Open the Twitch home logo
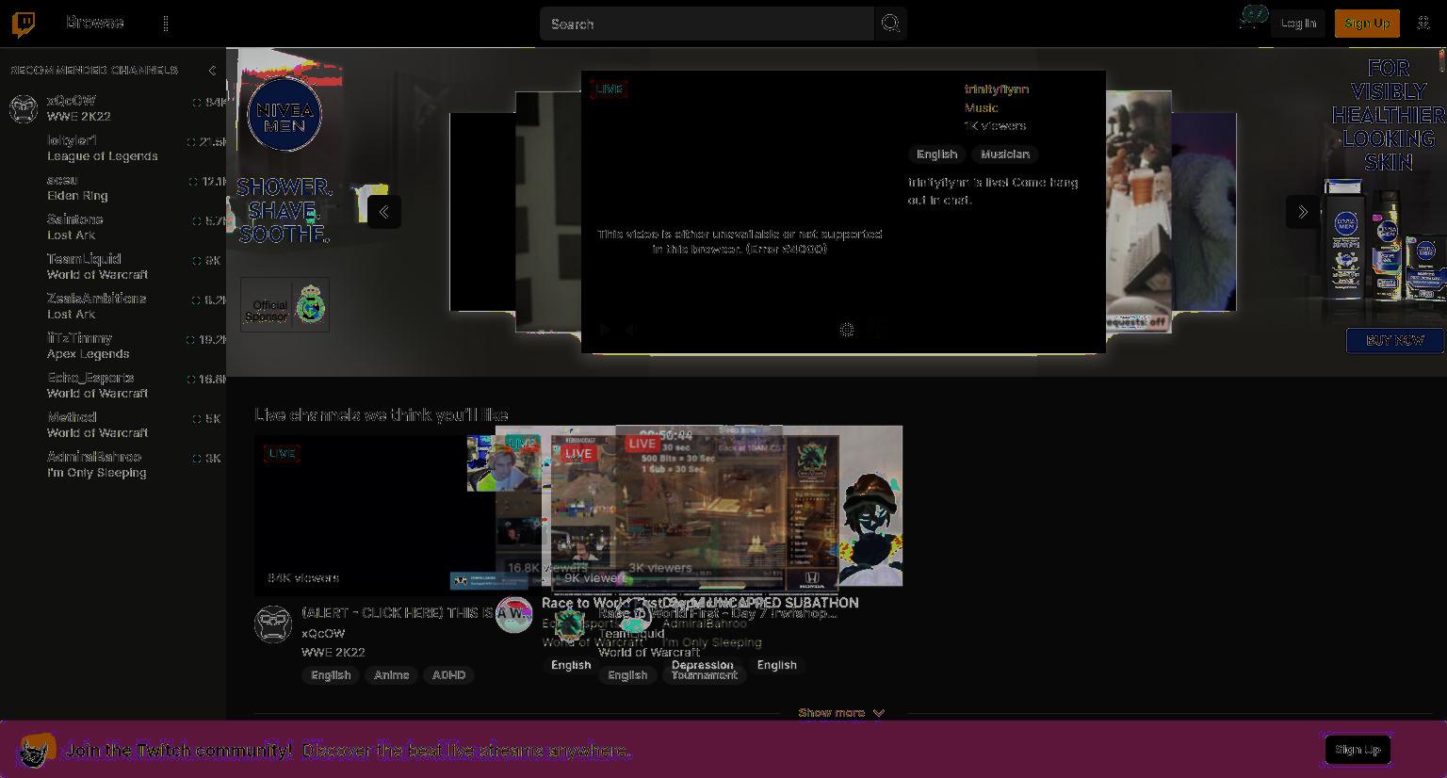 (24, 24)
